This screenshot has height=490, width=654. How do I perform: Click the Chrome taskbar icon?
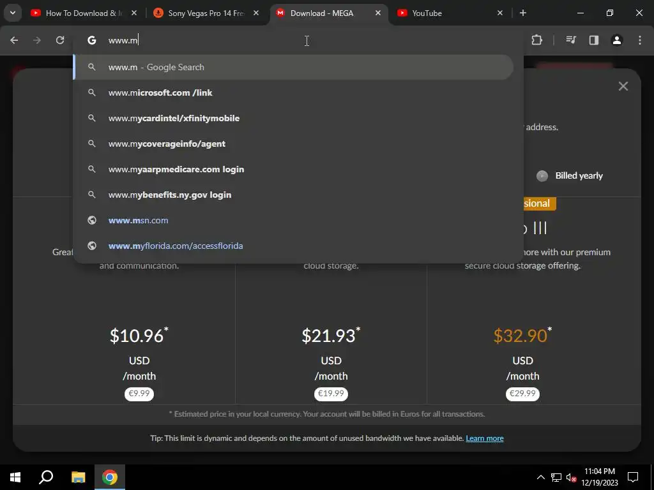coord(110,477)
